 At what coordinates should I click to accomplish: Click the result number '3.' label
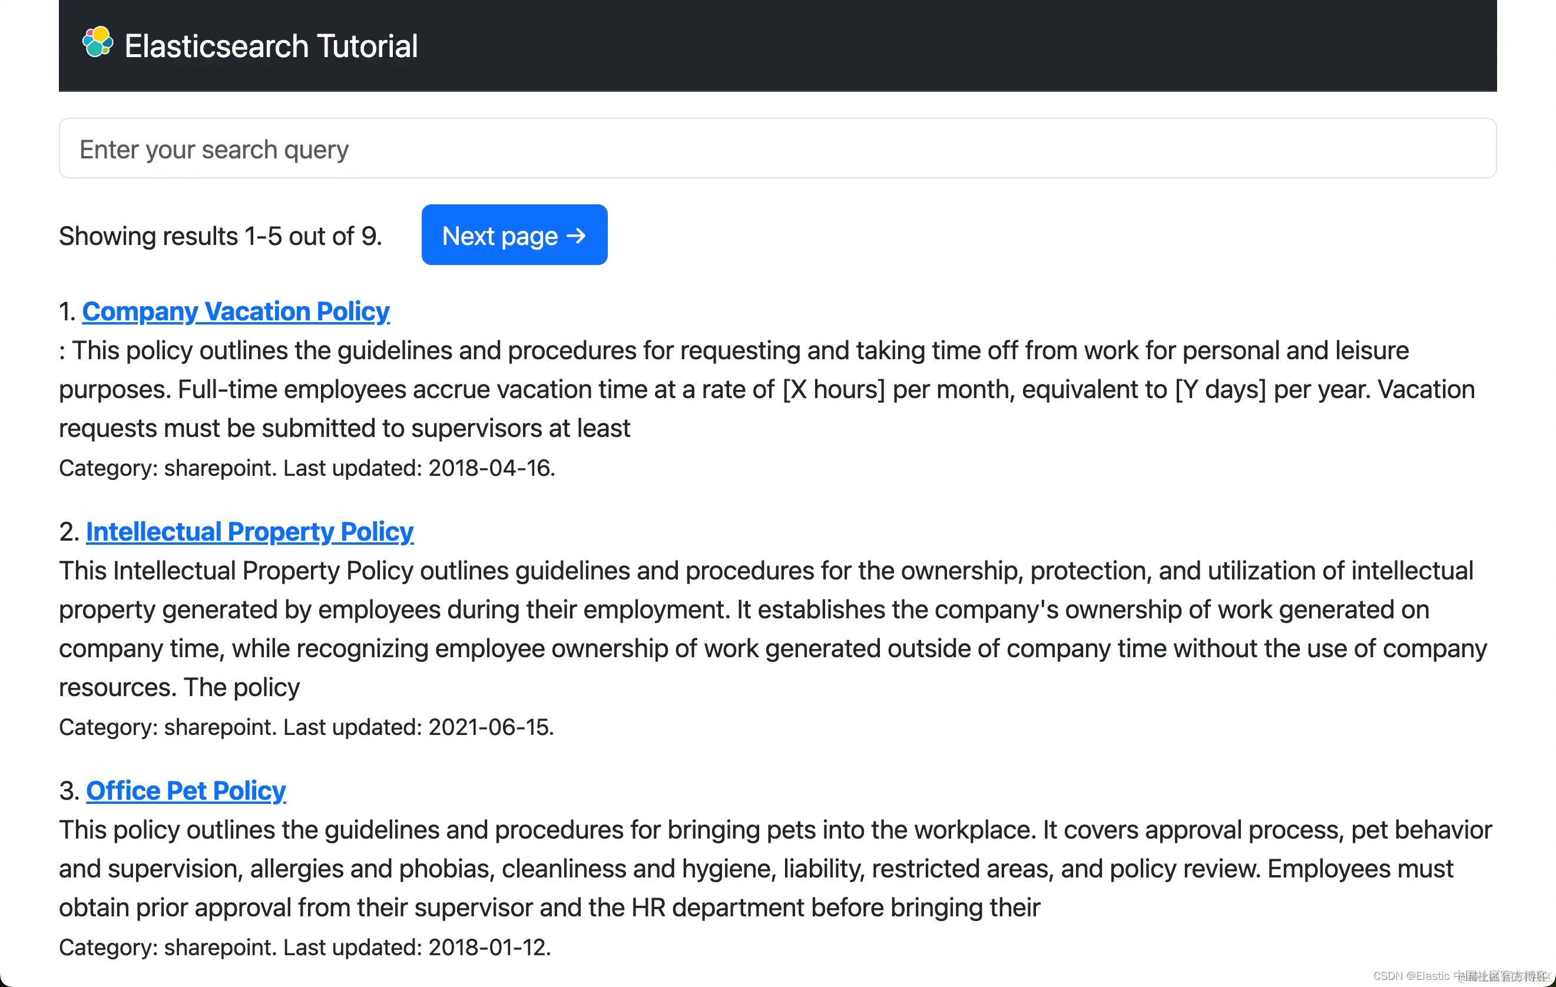(69, 791)
